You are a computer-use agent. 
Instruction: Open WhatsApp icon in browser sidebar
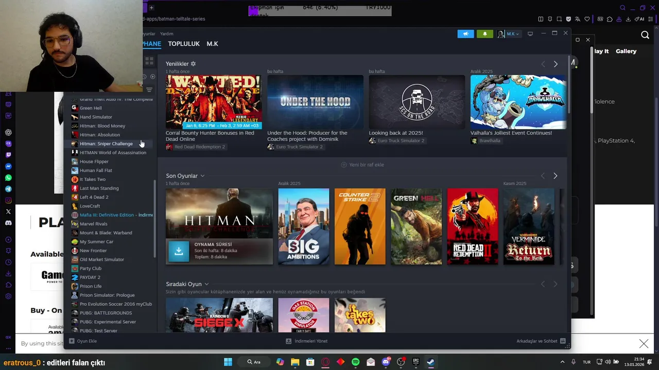click(x=8, y=178)
